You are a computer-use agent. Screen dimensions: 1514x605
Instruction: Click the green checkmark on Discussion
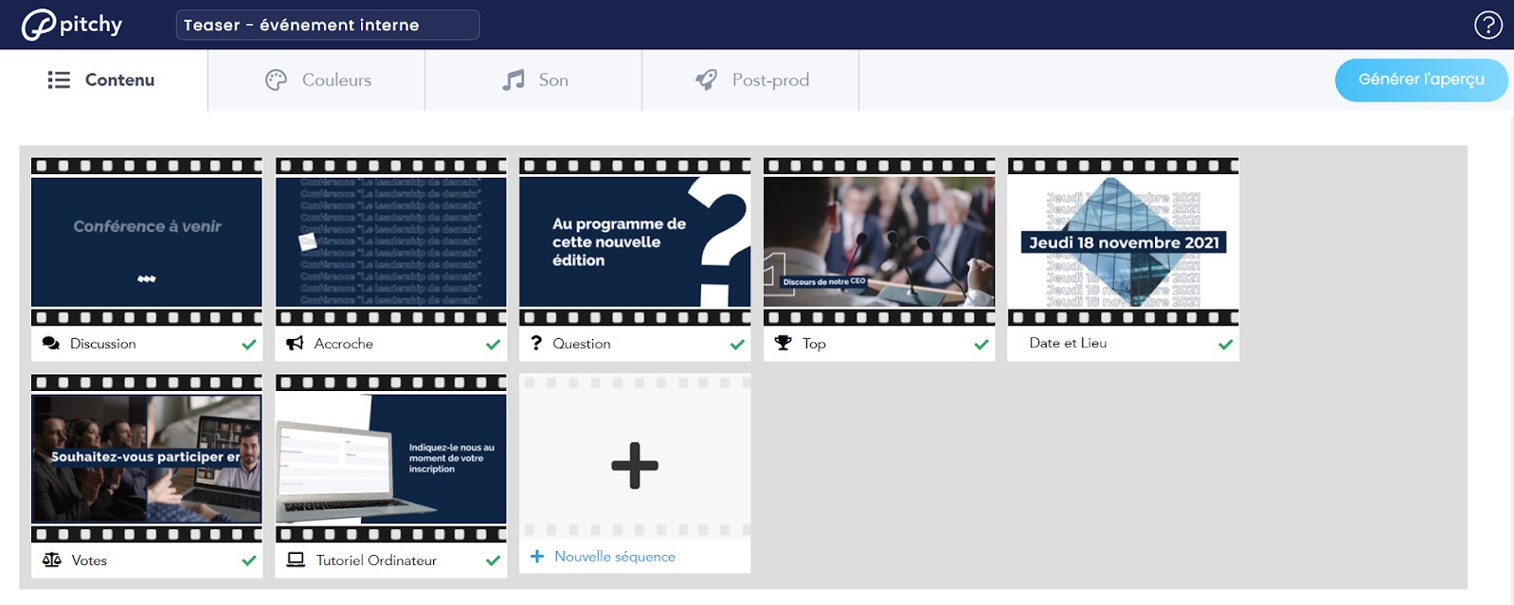(x=249, y=345)
